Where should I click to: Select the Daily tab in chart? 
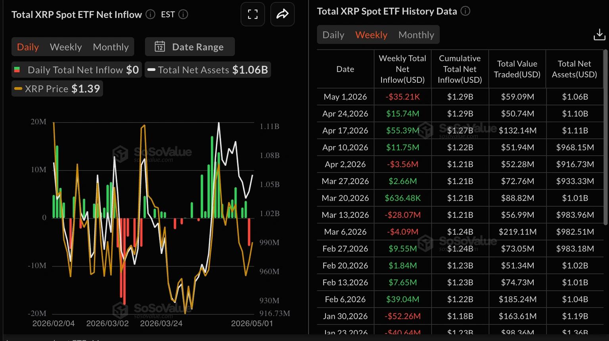click(28, 47)
